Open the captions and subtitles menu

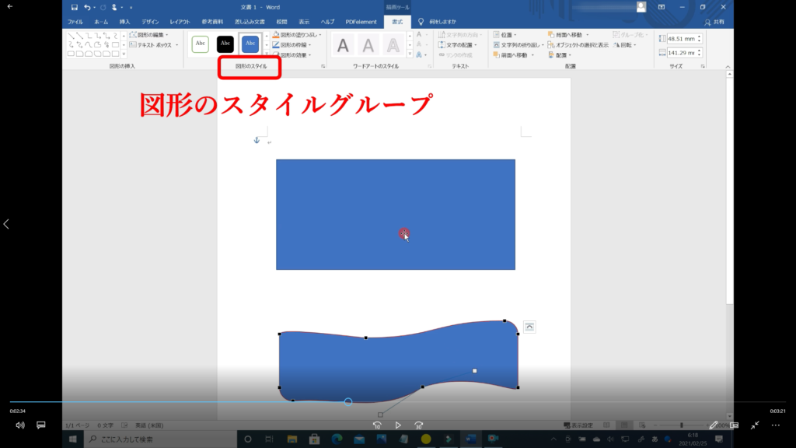(41, 425)
